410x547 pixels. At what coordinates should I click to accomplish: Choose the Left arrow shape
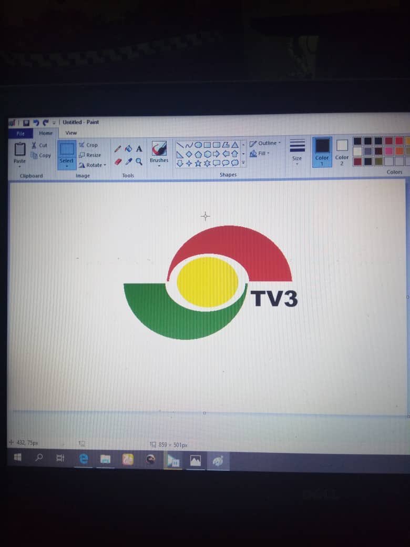coord(225,154)
